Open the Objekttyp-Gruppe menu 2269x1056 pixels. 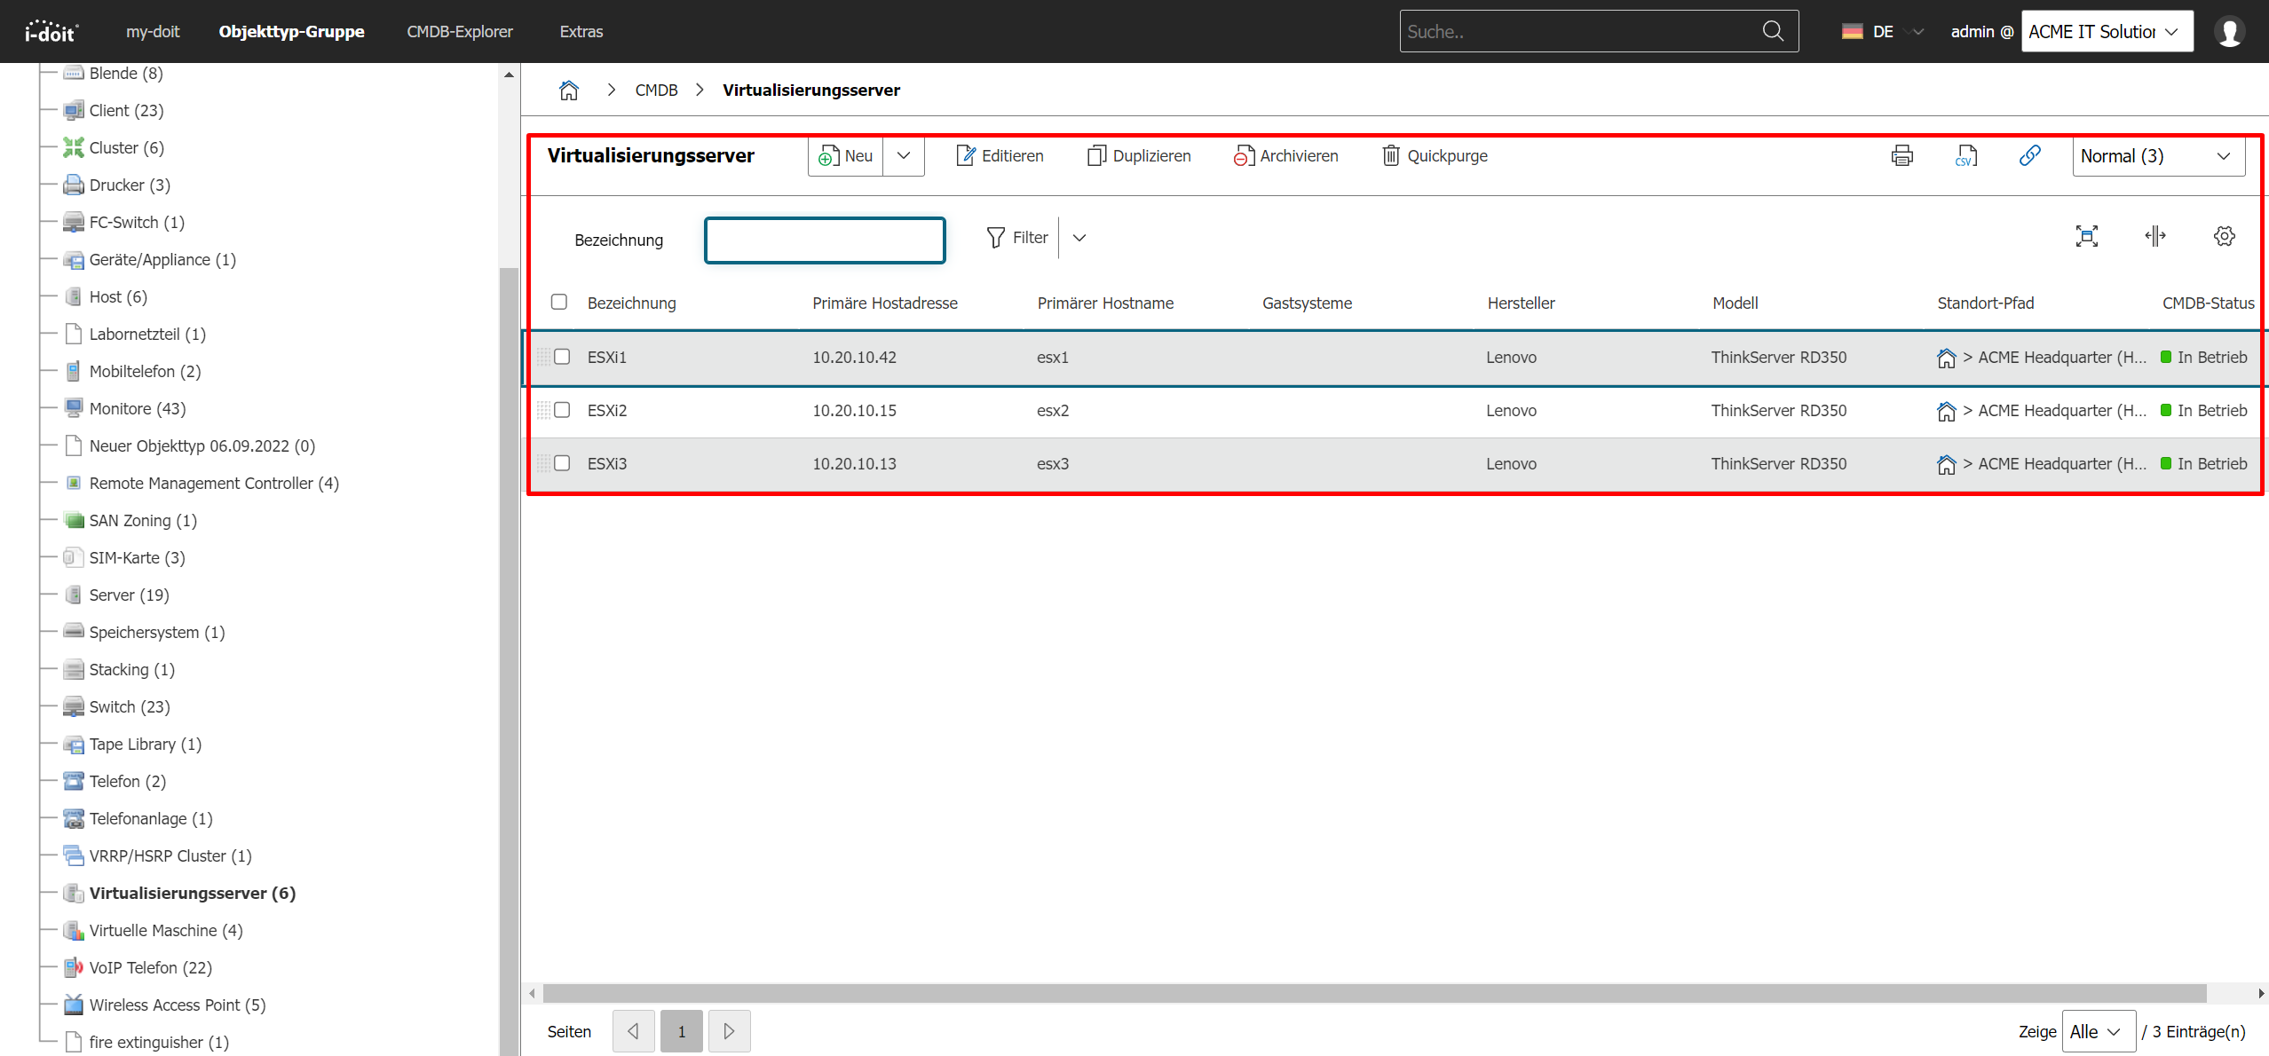291,32
